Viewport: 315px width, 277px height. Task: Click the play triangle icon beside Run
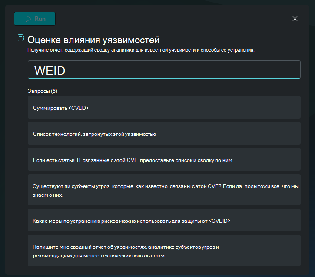(x=28, y=19)
